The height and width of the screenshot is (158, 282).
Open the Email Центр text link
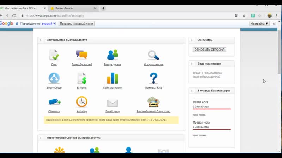click(x=112, y=111)
